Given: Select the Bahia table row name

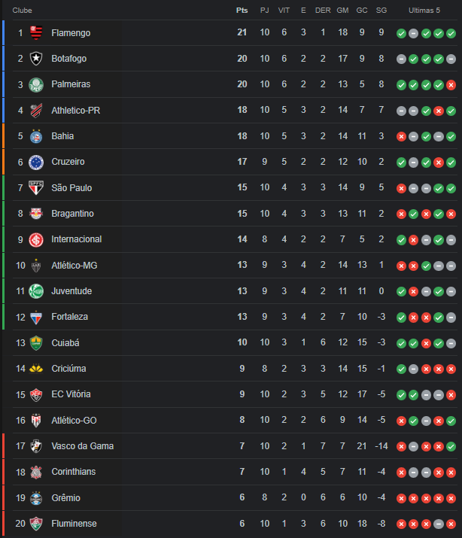Looking at the screenshot, I should 62,136.
